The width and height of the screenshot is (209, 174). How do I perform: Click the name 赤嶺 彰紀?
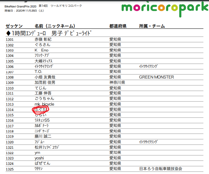pos(43,39)
